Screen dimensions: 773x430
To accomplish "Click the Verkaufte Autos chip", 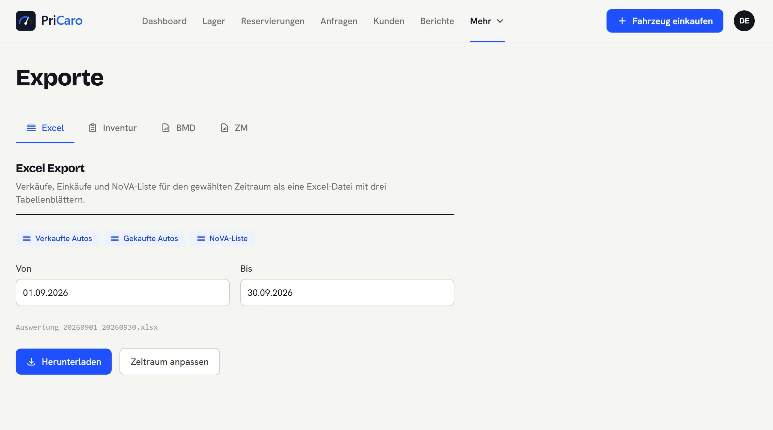I will click(x=57, y=238).
